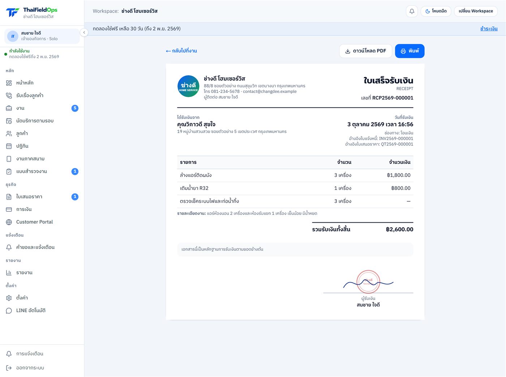Click the หน้าหลัก dashboard grid icon
Screen dimensions: 506x377
point(9,83)
